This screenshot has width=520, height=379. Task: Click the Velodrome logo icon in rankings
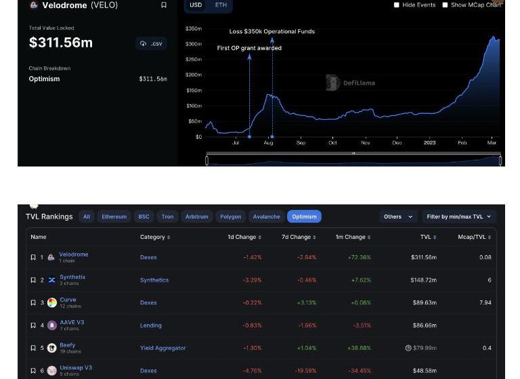pos(51,258)
